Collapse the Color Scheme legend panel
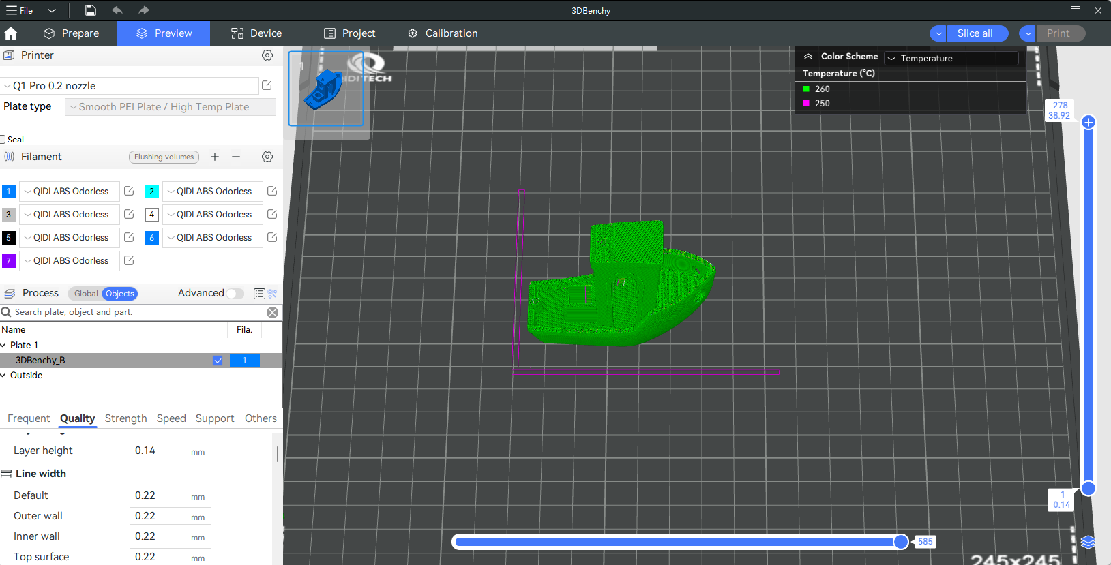This screenshot has height=565, width=1111. coord(808,57)
